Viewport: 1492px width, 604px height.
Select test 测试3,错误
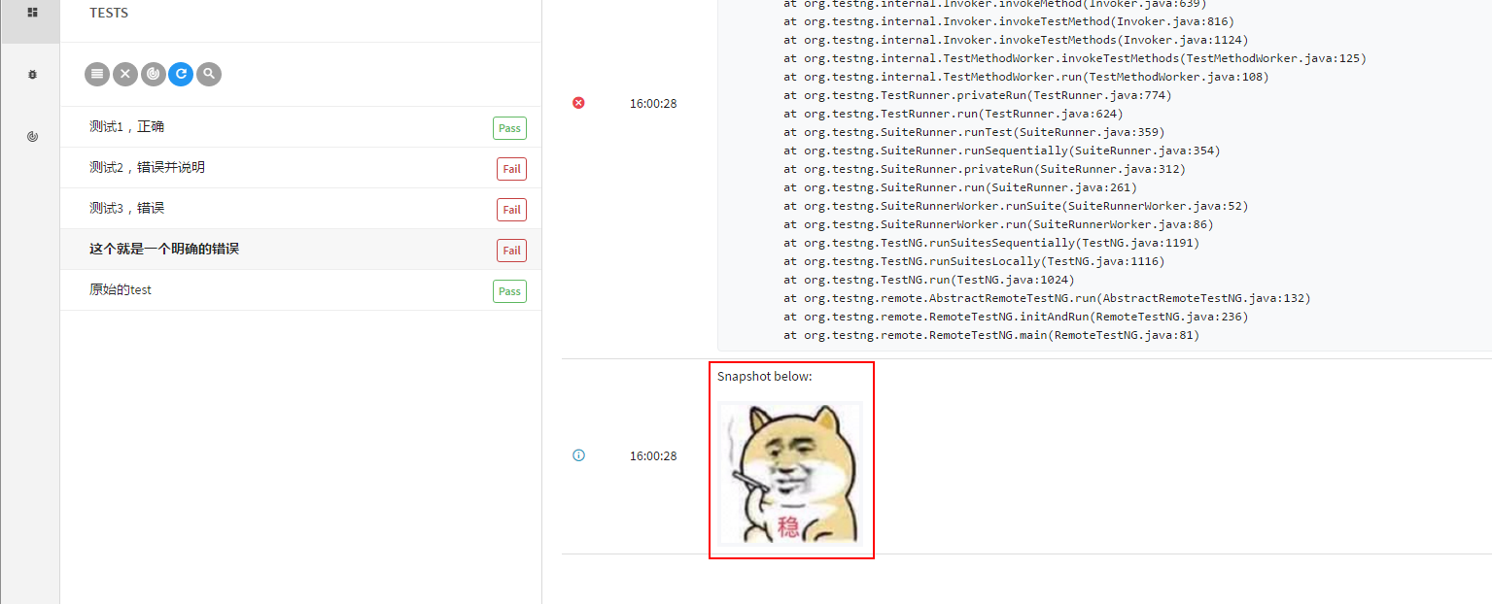click(300, 209)
